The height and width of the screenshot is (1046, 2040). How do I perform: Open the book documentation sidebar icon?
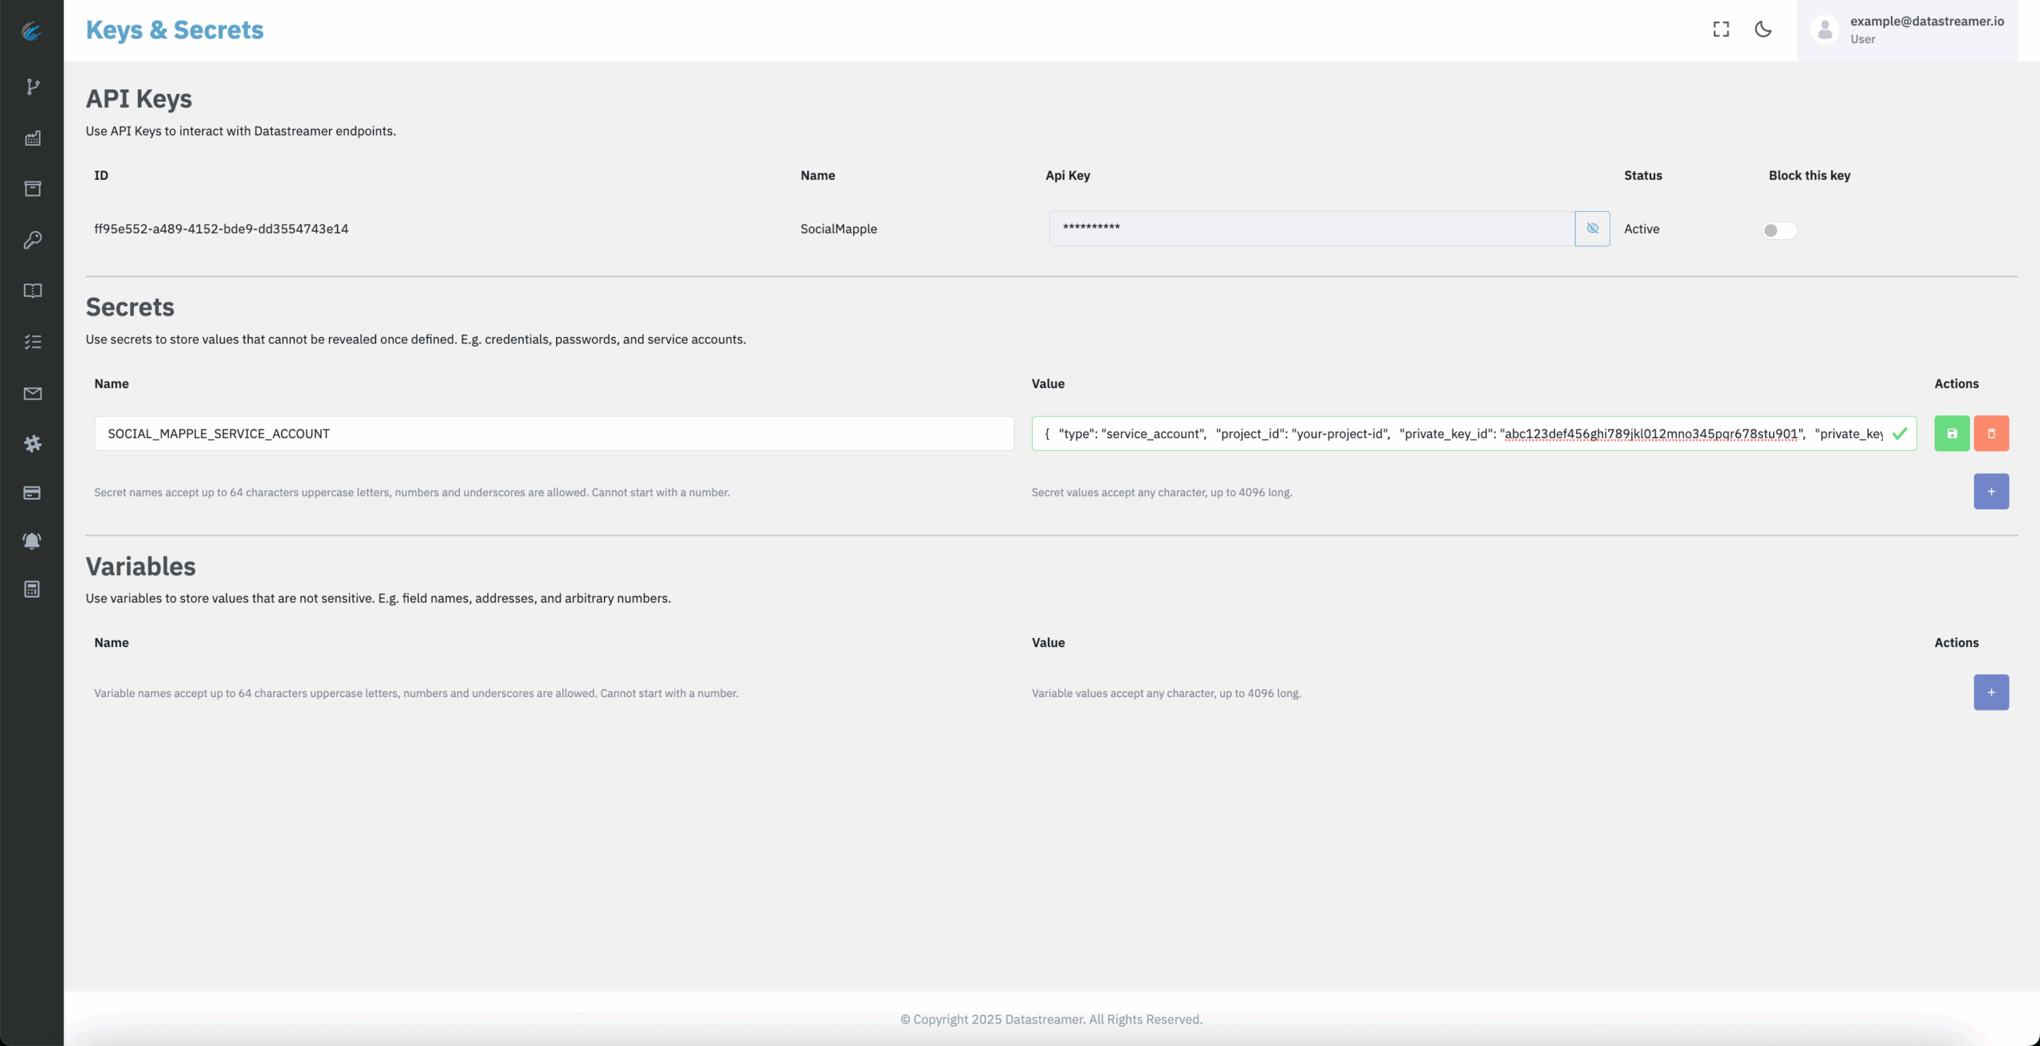coord(32,291)
